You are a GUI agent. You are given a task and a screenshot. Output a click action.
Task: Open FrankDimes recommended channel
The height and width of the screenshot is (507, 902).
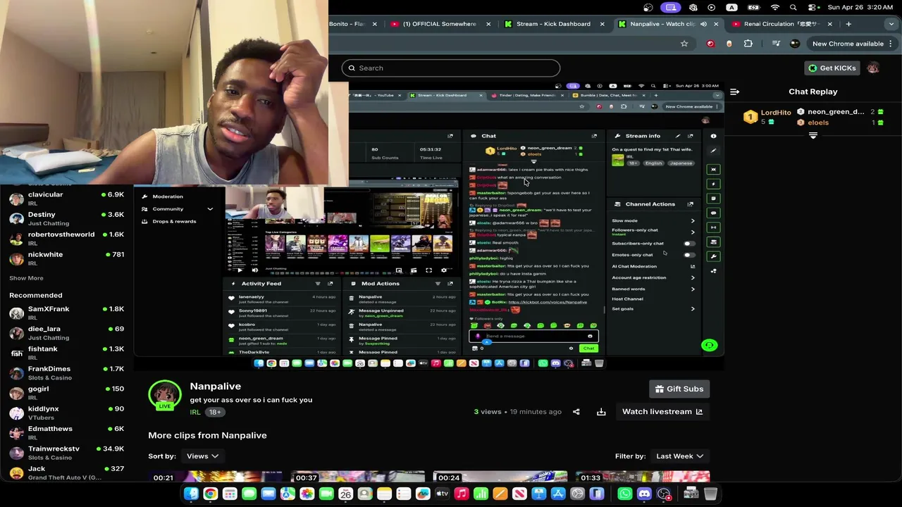pyautogui.click(x=67, y=373)
